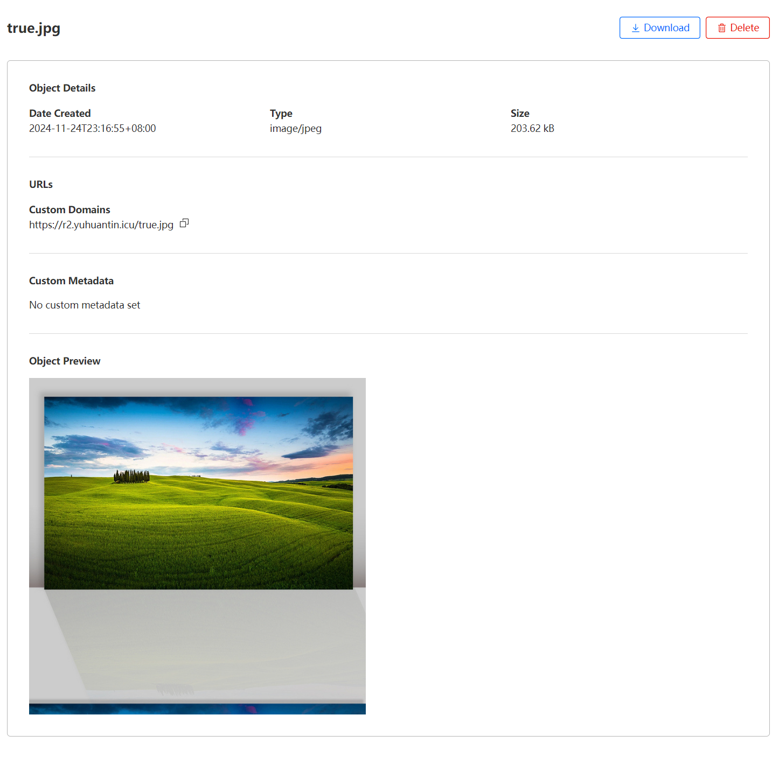Screen dimensions: 779x771
Task: Open the landscape object preview image
Action: pyautogui.click(x=197, y=546)
